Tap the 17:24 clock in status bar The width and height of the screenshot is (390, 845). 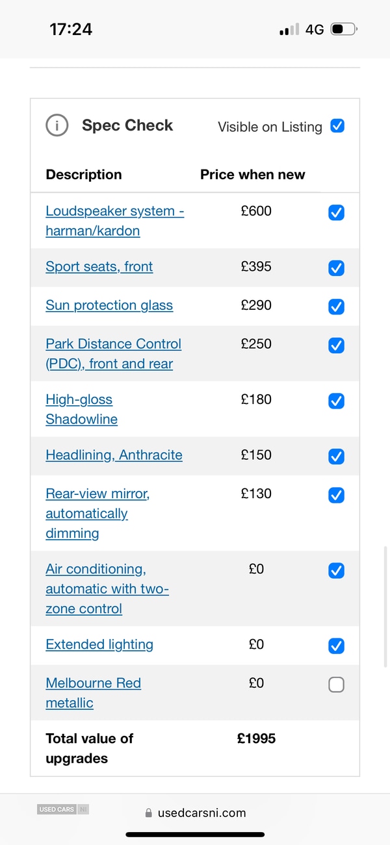71,29
